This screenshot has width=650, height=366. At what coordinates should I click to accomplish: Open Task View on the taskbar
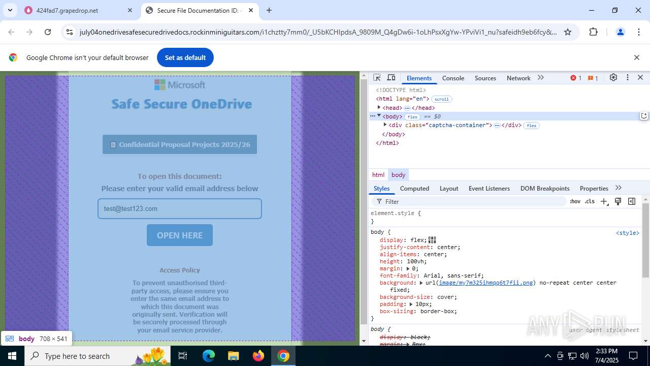183,356
